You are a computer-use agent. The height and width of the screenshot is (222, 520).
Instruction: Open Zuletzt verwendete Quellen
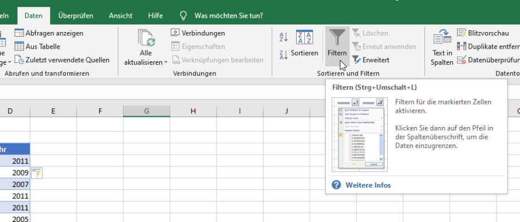click(62, 60)
